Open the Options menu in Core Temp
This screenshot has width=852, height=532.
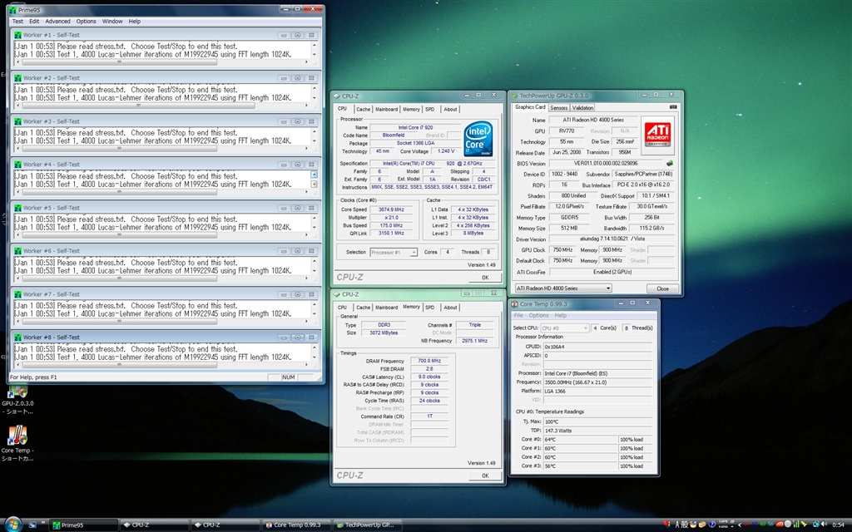coord(538,315)
